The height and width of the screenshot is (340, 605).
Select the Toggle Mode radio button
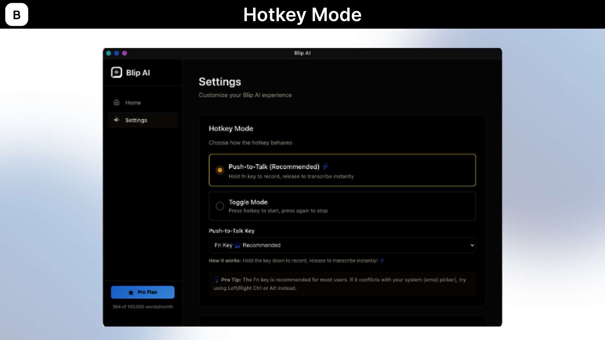tap(220, 206)
